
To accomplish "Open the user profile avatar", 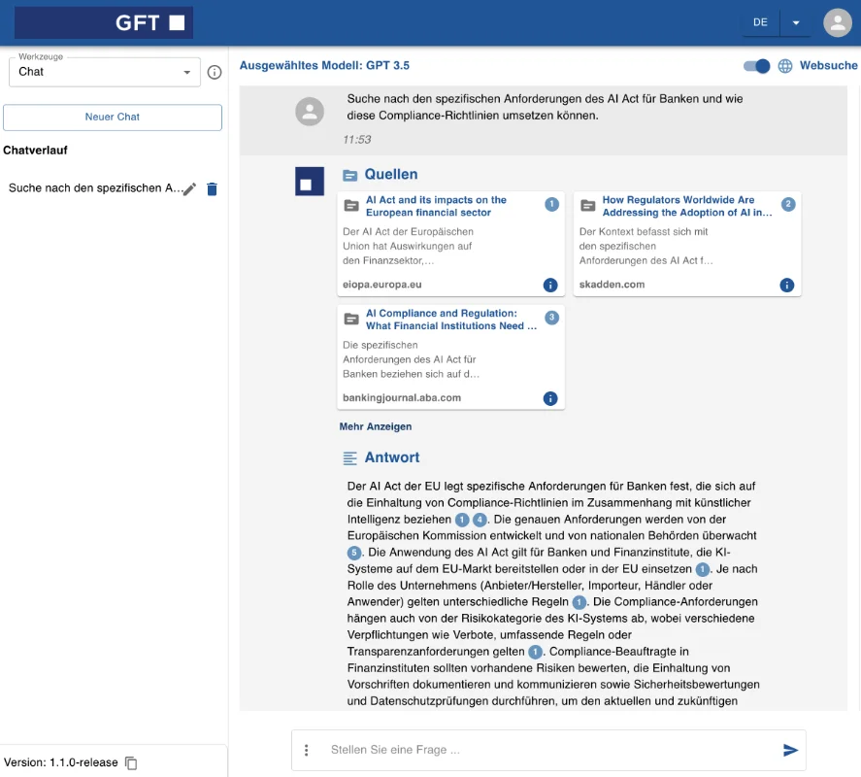I will pos(837,22).
